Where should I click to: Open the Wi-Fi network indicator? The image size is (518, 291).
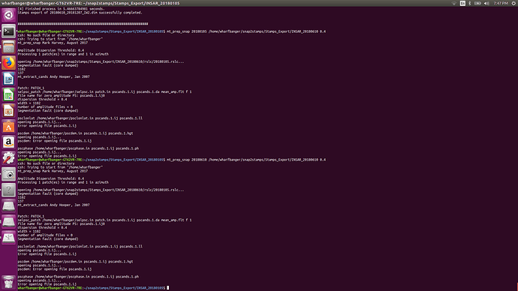[454, 3]
